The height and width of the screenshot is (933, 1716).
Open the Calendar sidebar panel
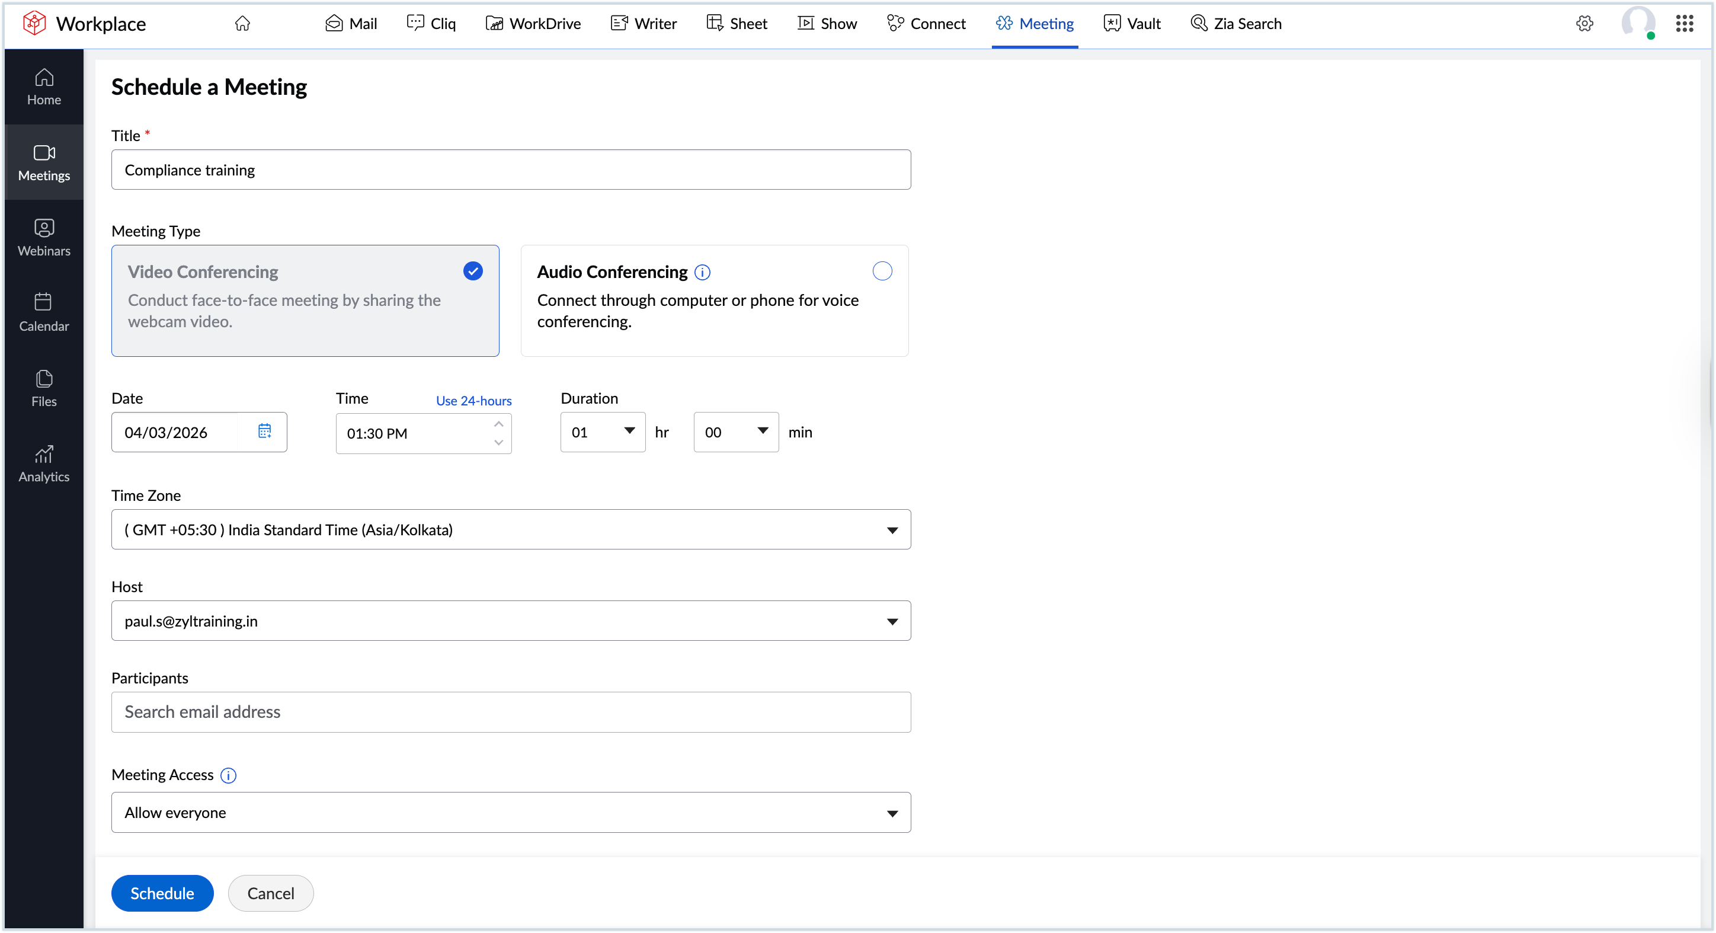[x=43, y=312]
